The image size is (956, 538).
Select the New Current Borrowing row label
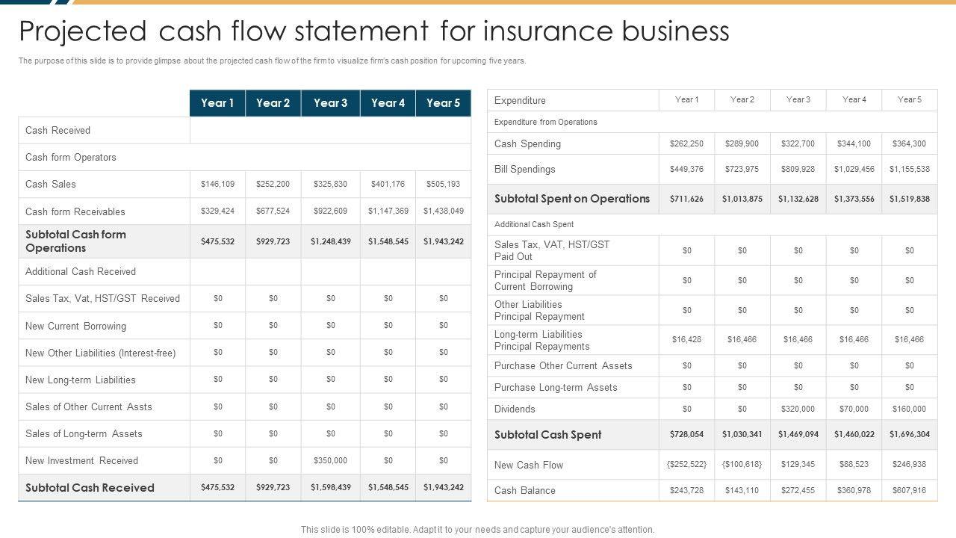75,326
